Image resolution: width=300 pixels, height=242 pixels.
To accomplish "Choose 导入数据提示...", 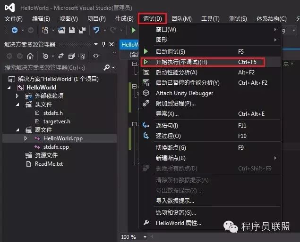I will pos(210,201).
